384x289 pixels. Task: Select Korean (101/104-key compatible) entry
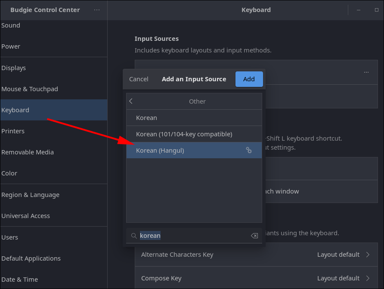(194, 134)
